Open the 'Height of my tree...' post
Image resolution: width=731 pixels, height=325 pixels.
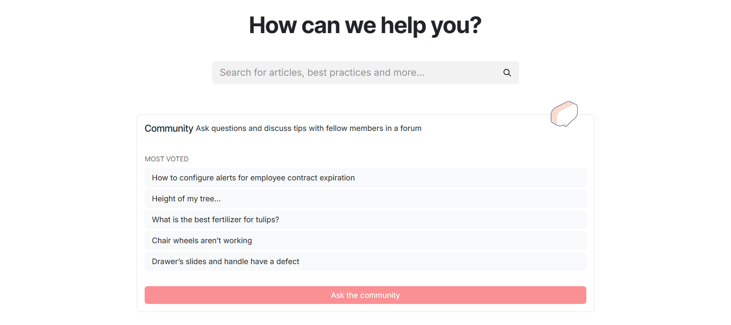[x=365, y=199]
